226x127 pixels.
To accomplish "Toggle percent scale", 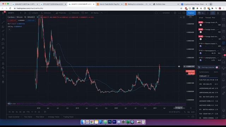I will click(185, 112).
